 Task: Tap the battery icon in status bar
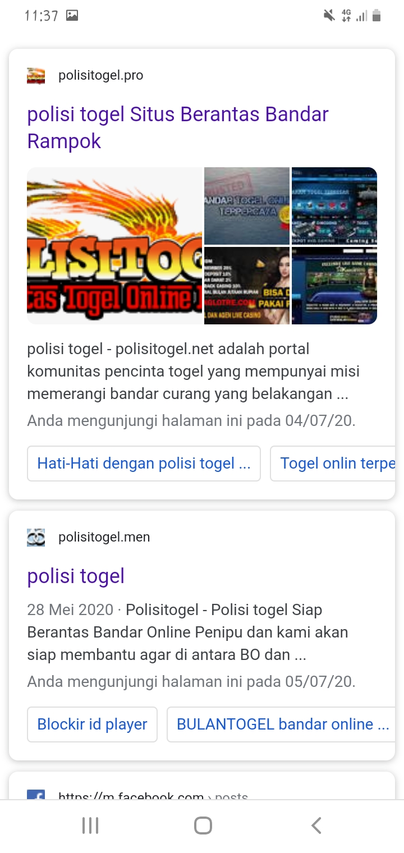pyautogui.click(x=377, y=16)
